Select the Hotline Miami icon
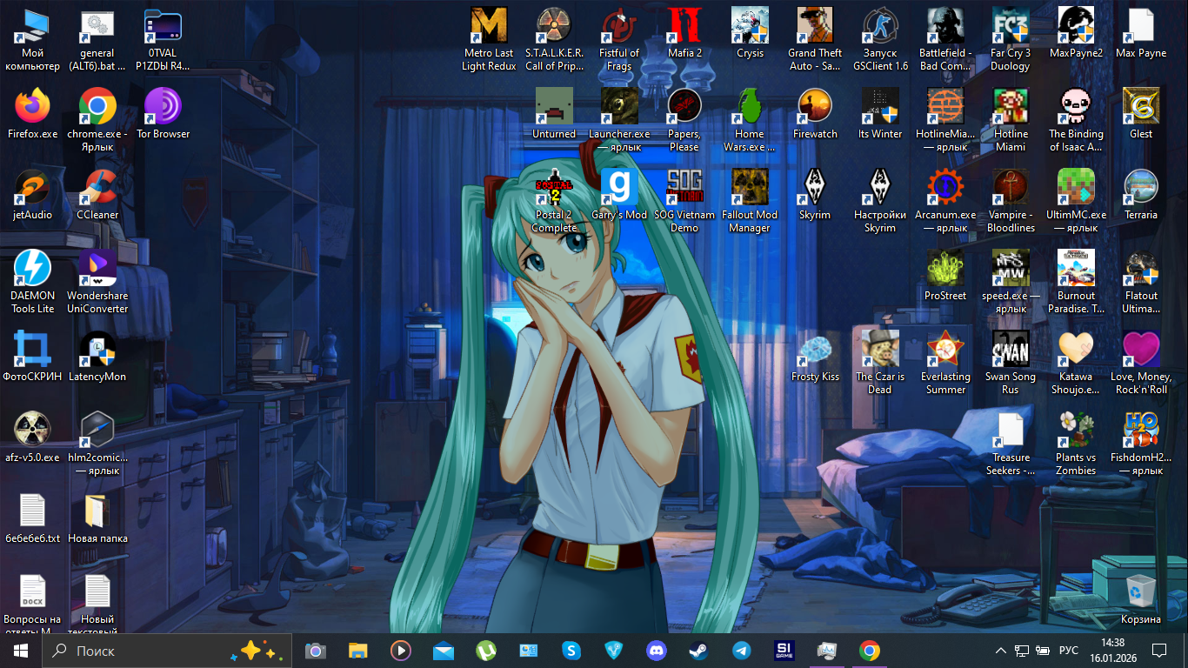 (1011, 121)
